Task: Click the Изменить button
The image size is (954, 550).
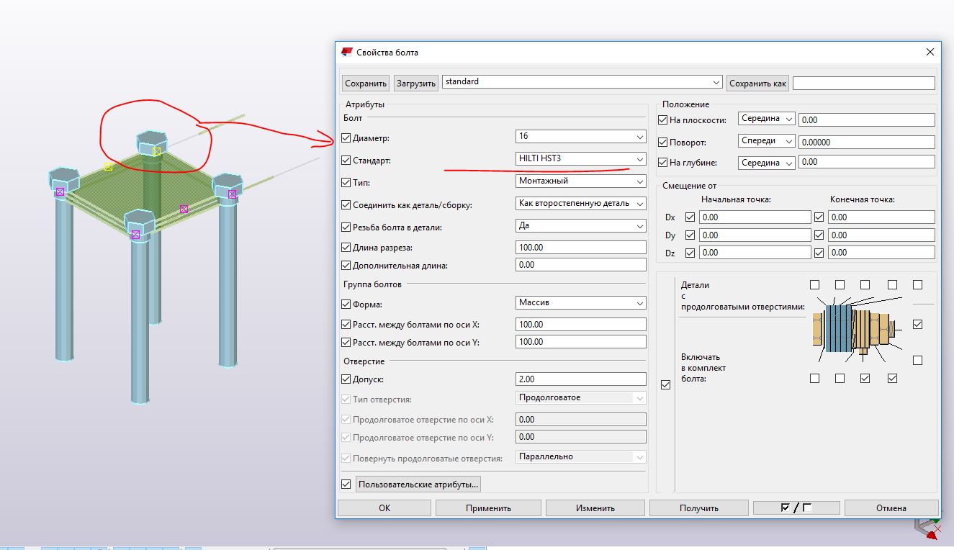Action: [595, 508]
